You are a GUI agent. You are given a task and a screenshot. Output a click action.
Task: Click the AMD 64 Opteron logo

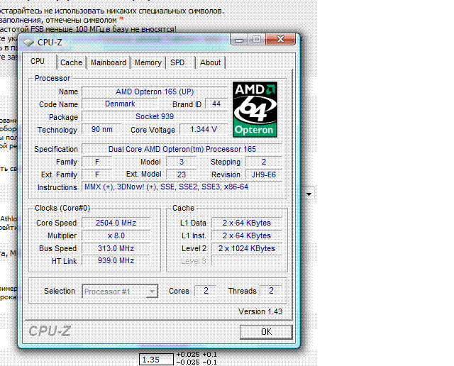coord(255,109)
